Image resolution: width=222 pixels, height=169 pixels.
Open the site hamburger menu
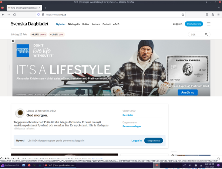tap(209, 24)
